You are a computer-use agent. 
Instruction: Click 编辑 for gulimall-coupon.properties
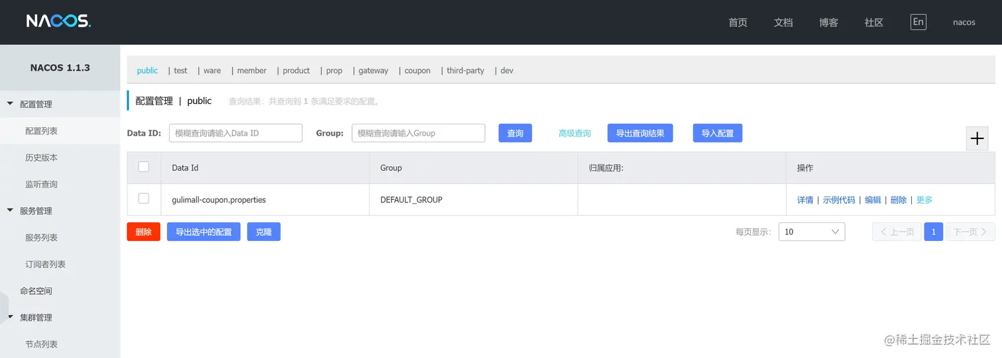pyautogui.click(x=873, y=200)
